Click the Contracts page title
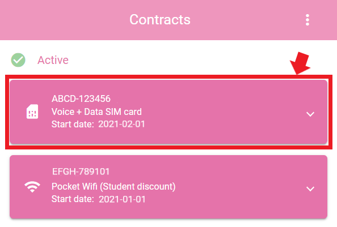This screenshot has width=337, height=227. point(160,20)
